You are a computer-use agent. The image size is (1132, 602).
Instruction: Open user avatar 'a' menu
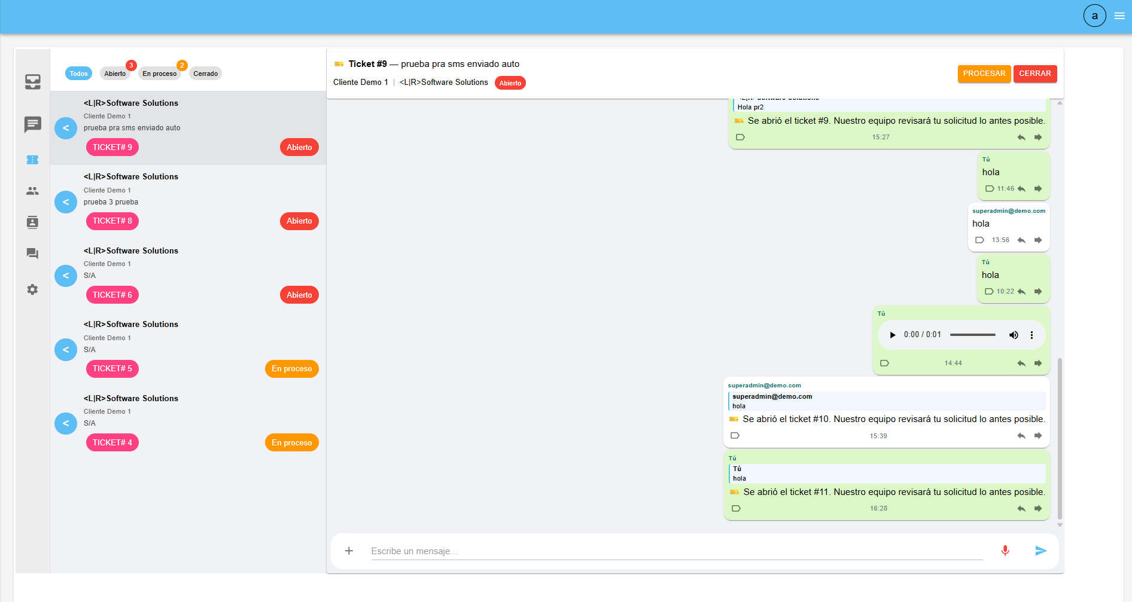1094,16
